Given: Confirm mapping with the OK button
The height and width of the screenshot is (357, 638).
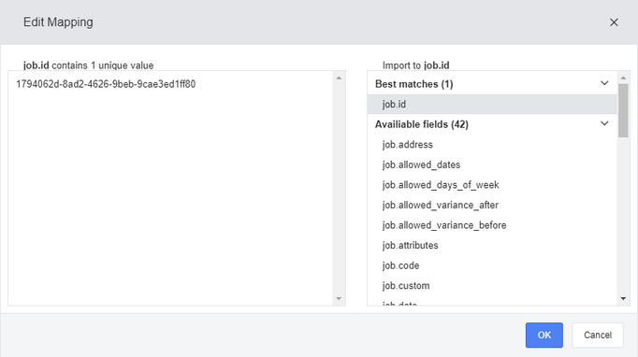Looking at the screenshot, I should pos(544,336).
